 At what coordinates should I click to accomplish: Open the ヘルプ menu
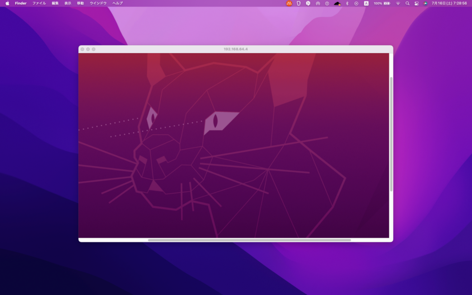[x=118, y=3]
